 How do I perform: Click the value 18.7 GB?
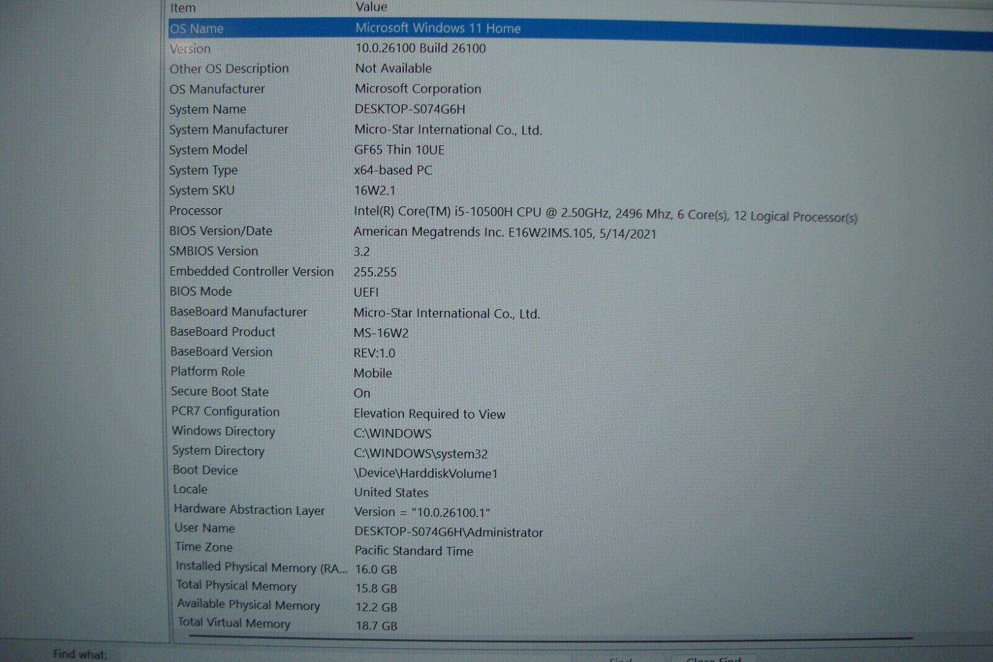click(377, 625)
